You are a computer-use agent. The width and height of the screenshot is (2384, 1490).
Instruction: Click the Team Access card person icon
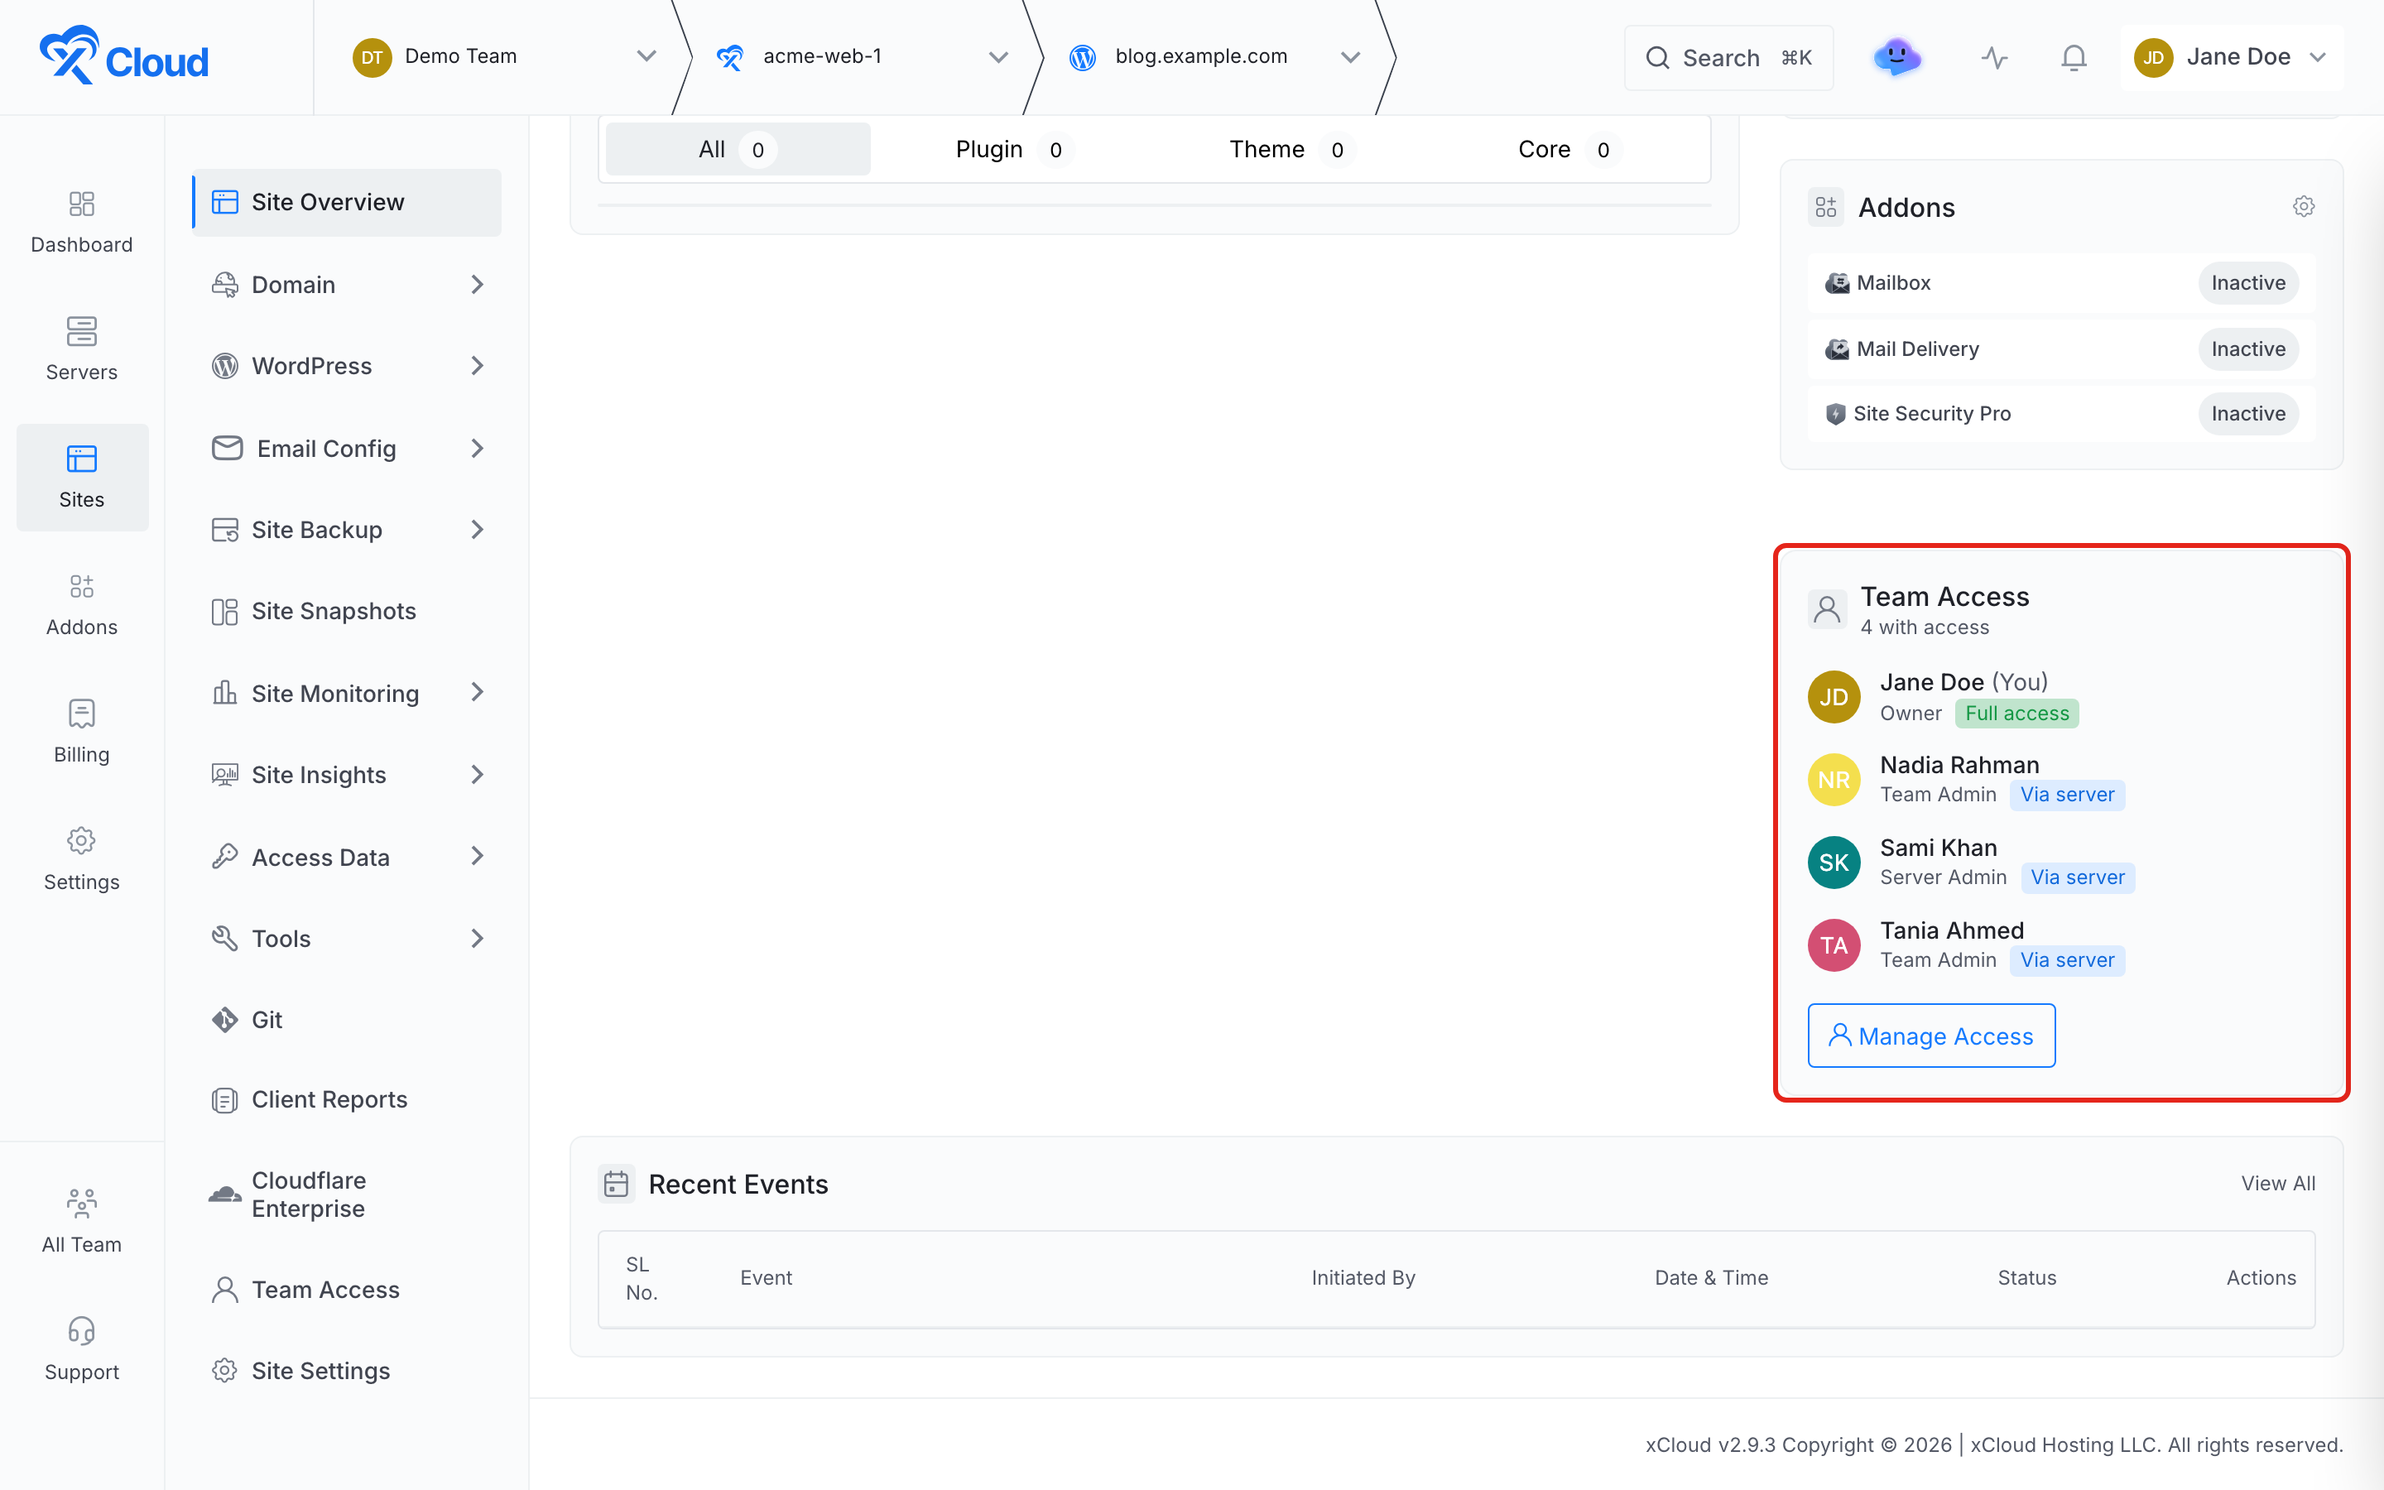tap(1826, 609)
